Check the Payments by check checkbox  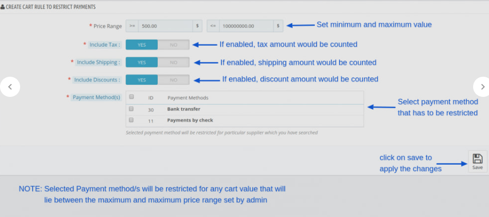[131, 120]
